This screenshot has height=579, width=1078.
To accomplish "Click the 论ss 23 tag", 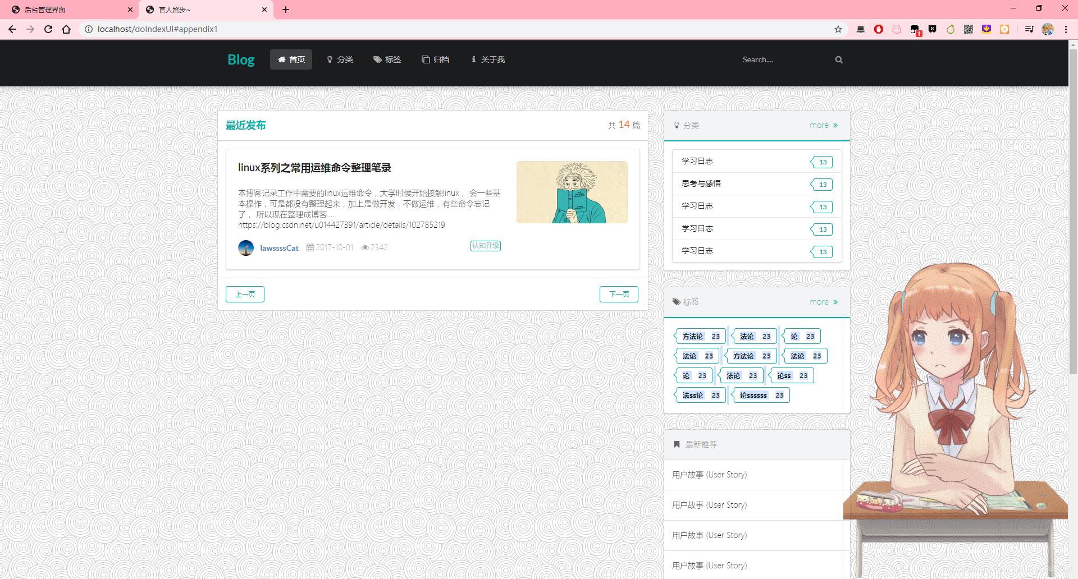I will point(792,375).
